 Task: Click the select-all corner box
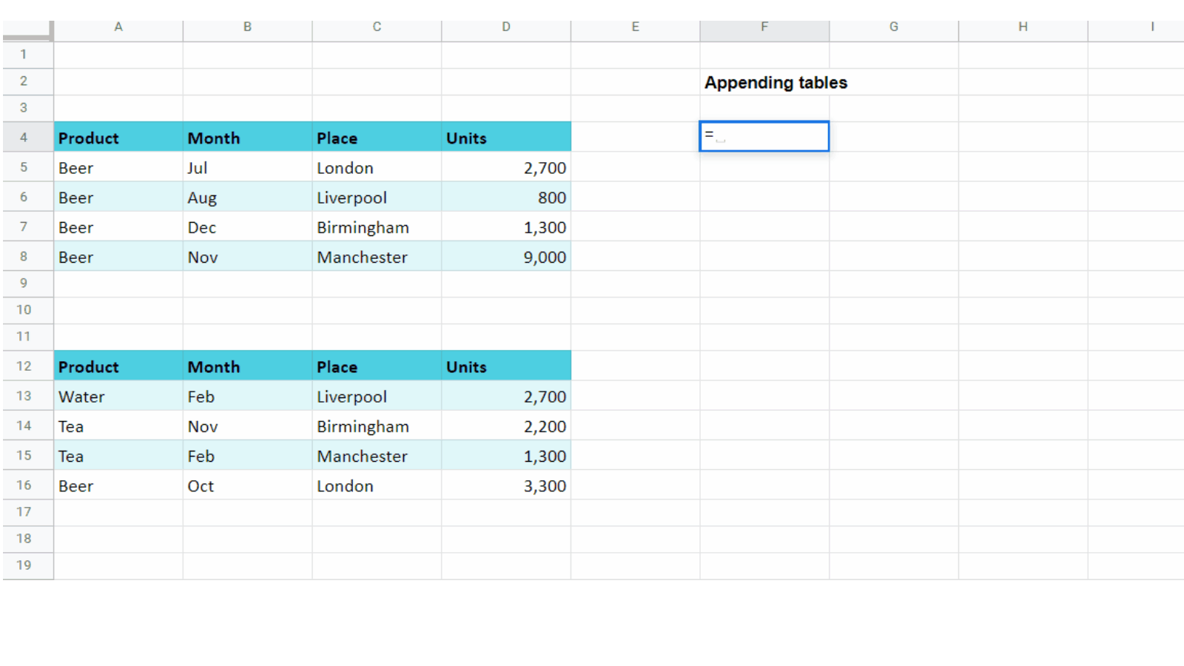(27, 30)
